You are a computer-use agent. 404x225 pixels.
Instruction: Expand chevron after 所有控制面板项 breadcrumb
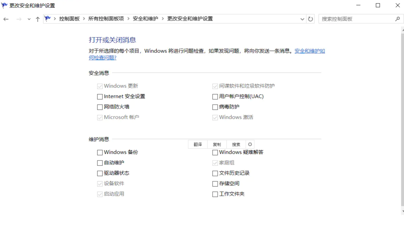pos(128,18)
